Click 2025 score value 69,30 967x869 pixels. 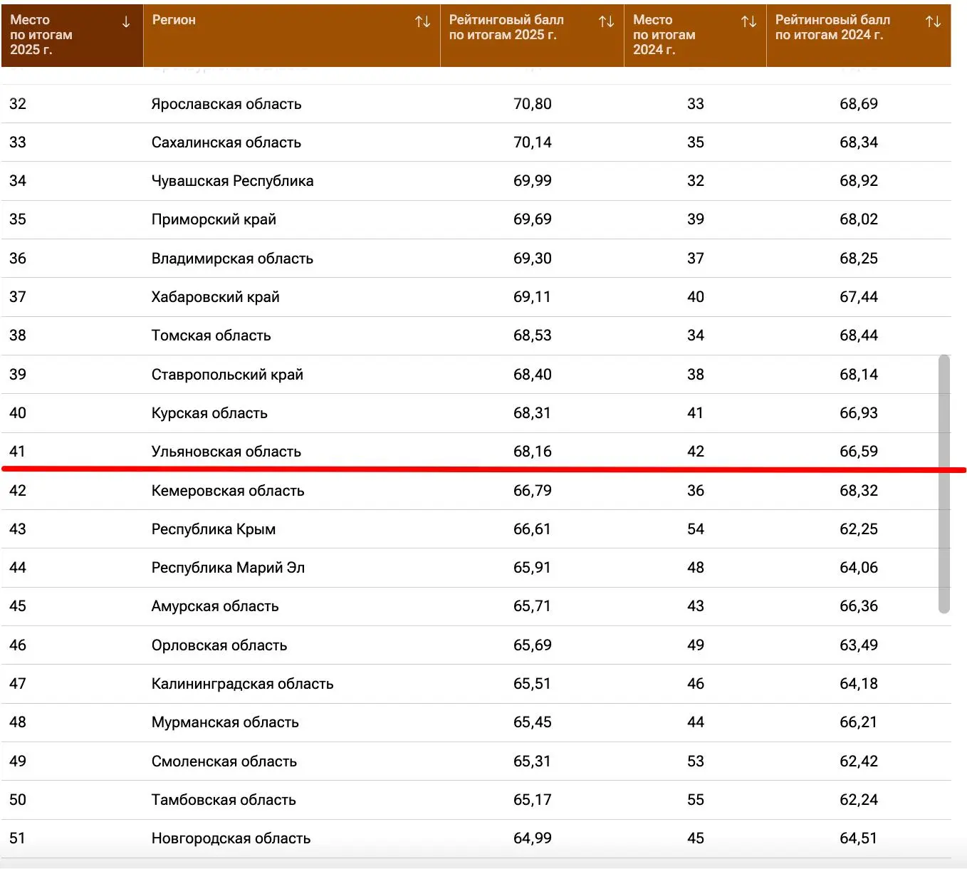click(x=533, y=259)
